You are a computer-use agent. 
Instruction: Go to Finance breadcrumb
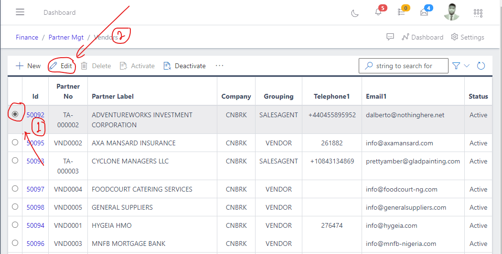(x=27, y=37)
